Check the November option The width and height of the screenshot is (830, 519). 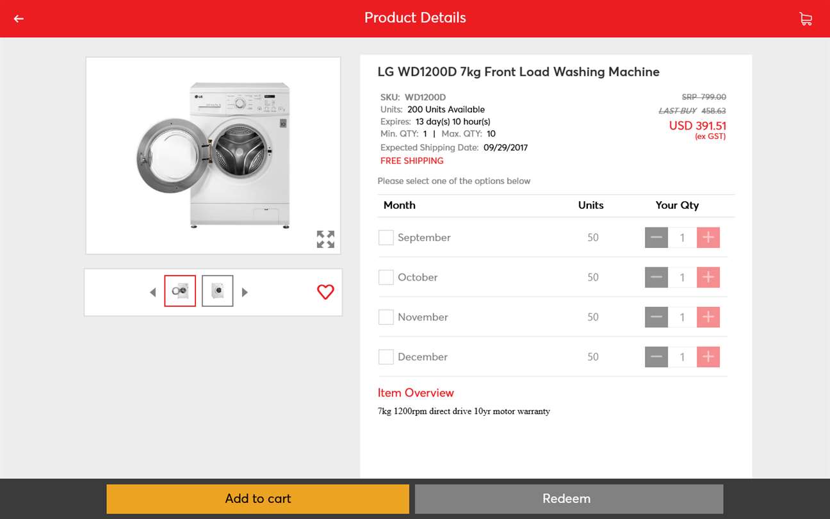click(386, 317)
